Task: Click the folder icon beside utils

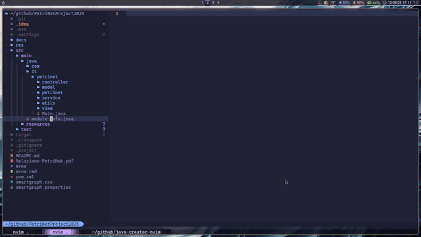Action: 38,103
